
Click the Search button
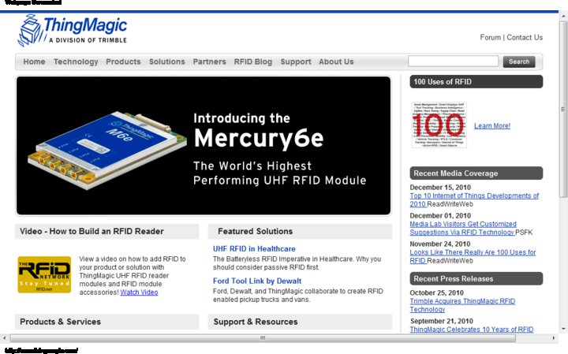[519, 61]
